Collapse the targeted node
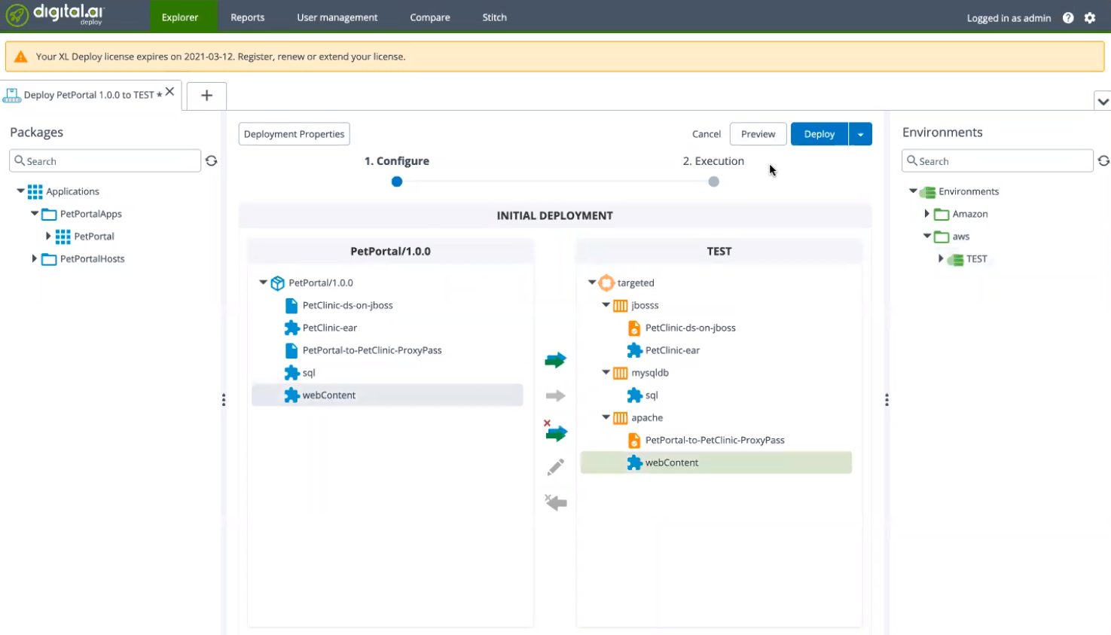The image size is (1111, 635). click(x=592, y=282)
